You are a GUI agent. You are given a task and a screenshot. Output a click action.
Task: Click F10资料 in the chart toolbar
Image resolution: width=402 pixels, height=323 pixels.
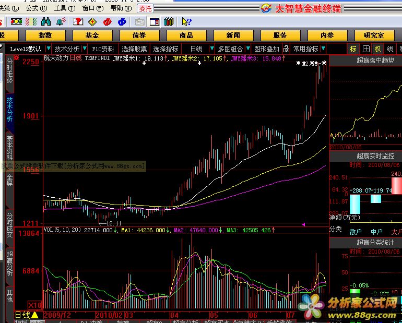(103, 49)
